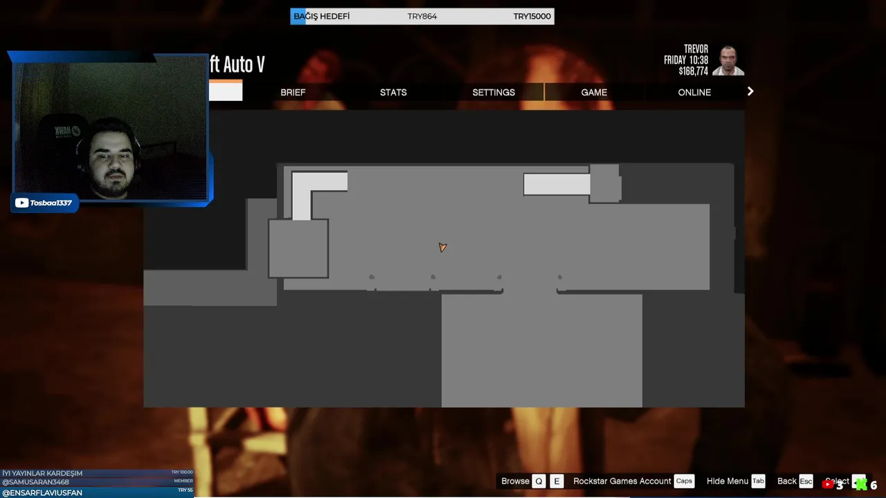Click the BAĞIŞ HEDEFİ donation progress bar
This screenshot has width=886, height=498.
(422, 16)
